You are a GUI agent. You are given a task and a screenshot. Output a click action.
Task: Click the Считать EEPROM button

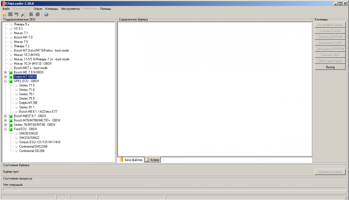[330, 37]
